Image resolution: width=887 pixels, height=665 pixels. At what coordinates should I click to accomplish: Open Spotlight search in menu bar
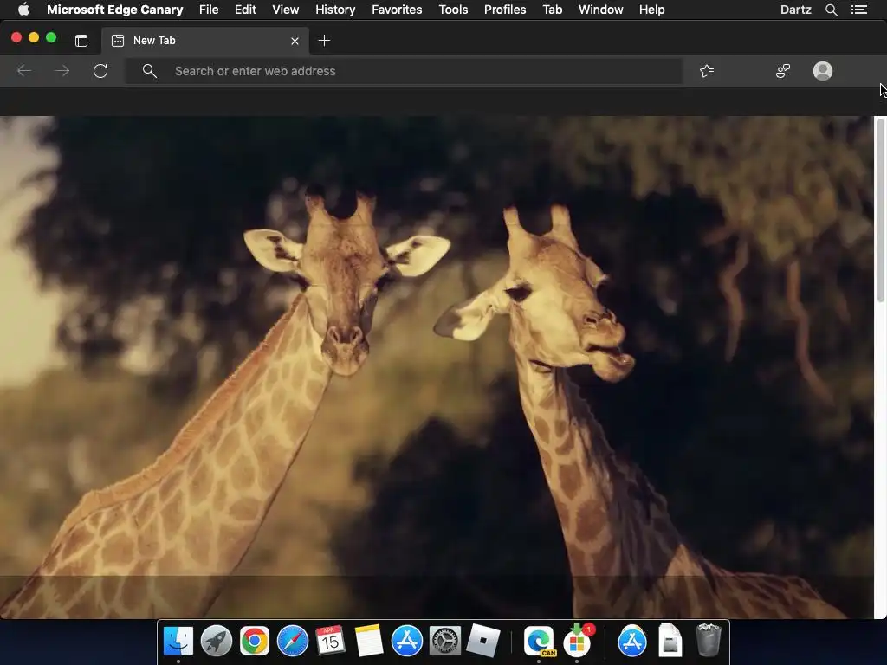[832, 10]
